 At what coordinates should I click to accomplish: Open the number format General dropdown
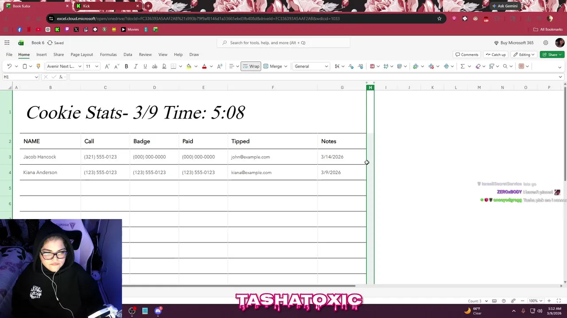311,66
